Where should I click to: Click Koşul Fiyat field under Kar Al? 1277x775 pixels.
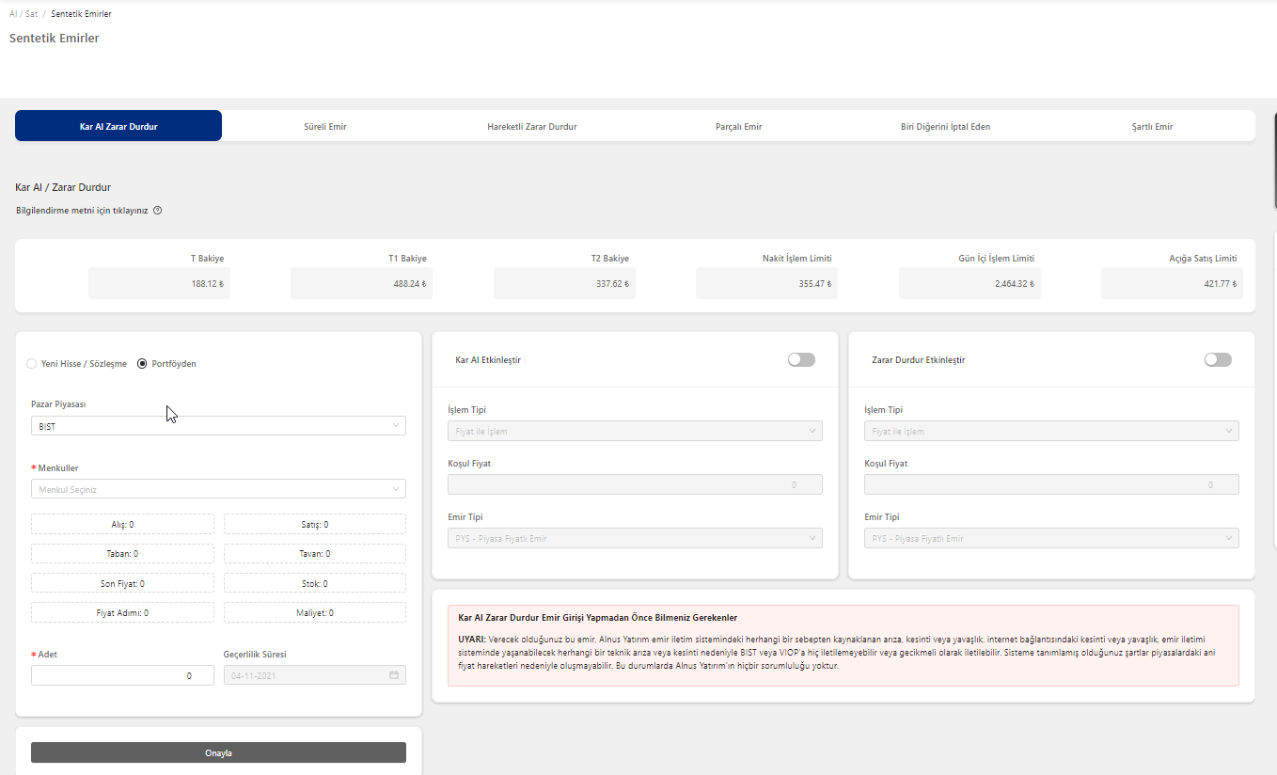tap(635, 485)
